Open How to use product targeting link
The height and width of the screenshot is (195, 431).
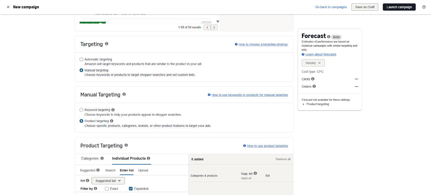pyautogui.click(x=267, y=146)
